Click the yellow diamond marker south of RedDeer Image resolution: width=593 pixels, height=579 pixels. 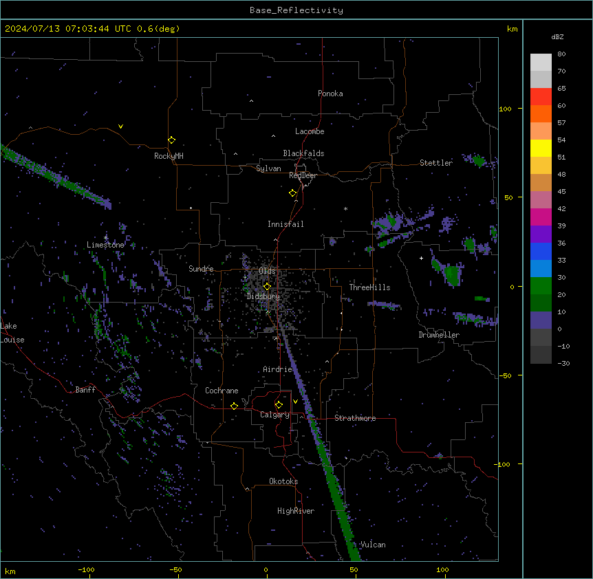[x=293, y=193]
